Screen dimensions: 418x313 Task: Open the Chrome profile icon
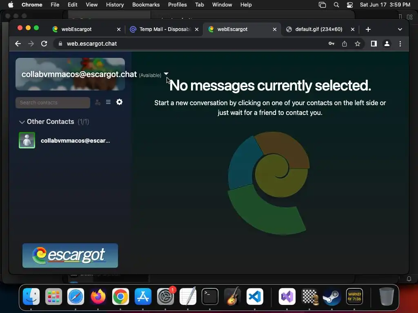(x=387, y=44)
